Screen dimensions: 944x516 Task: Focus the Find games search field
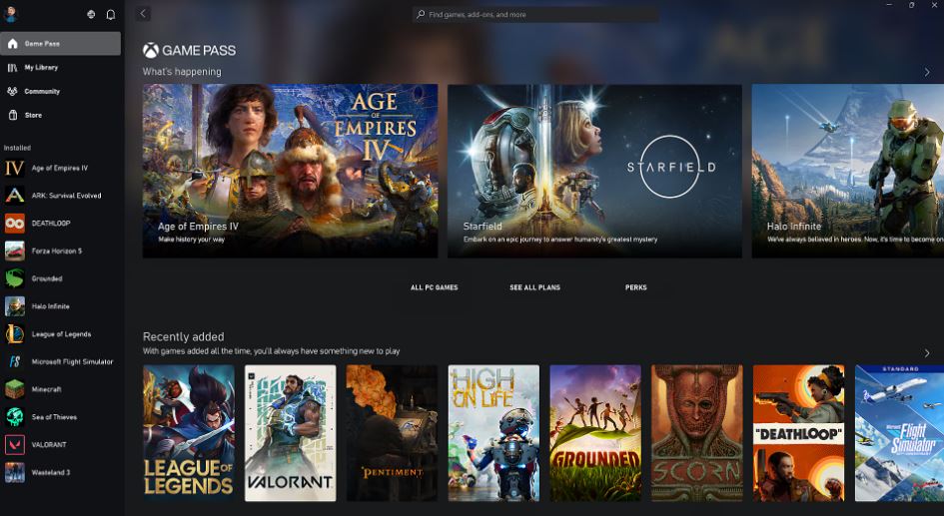point(534,14)
